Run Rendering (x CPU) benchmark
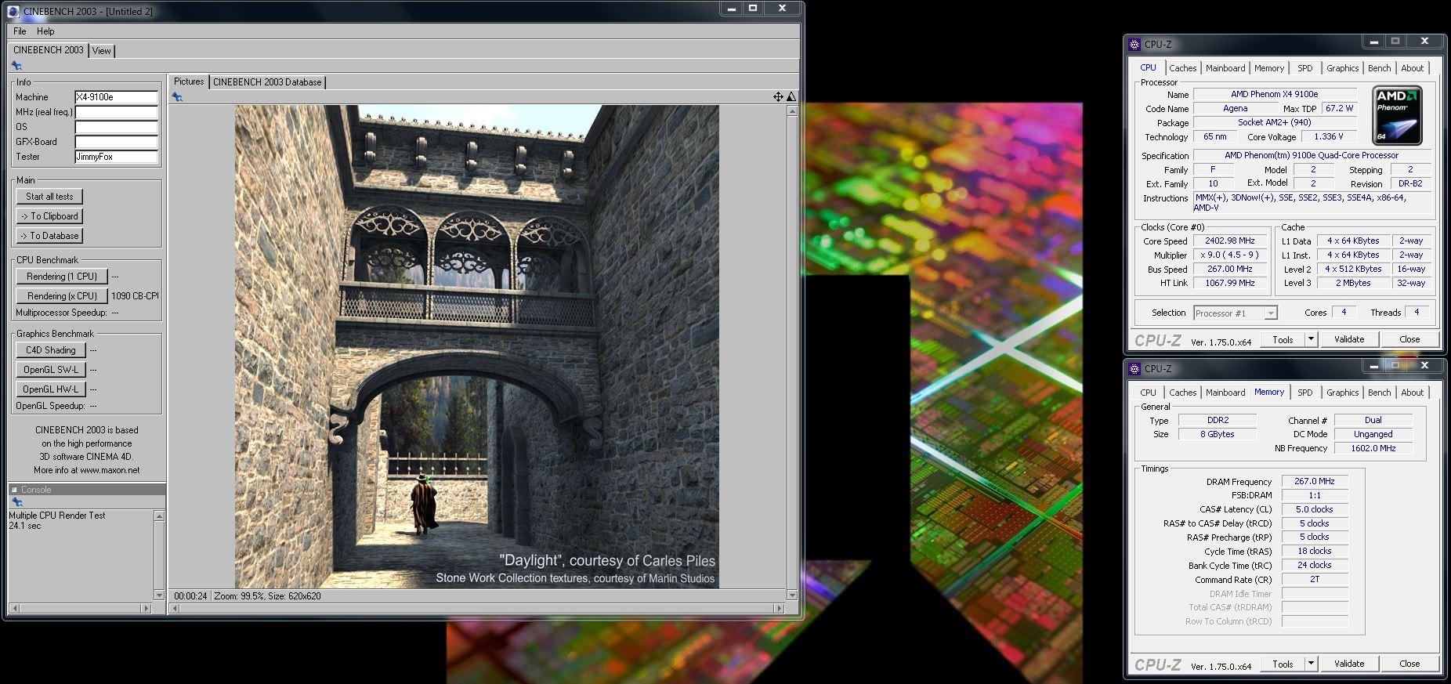This screenshot has height=684, width=1451. [x=61, y=296]
